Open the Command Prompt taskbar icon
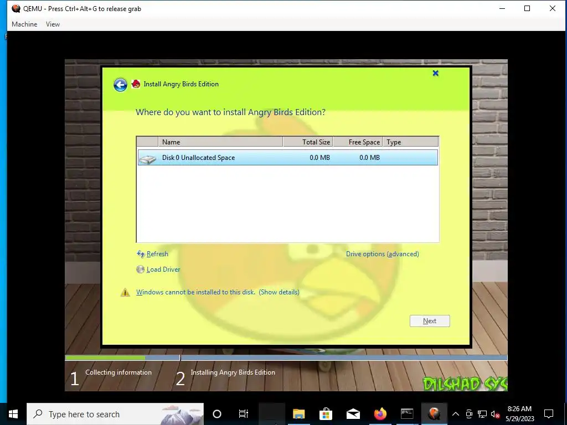This screenshot has height=425, width=567. 407,414
